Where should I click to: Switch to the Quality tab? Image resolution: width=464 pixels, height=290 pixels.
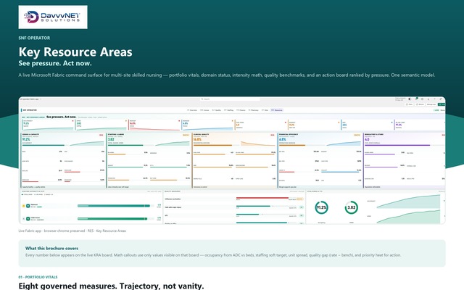[217, 110]
